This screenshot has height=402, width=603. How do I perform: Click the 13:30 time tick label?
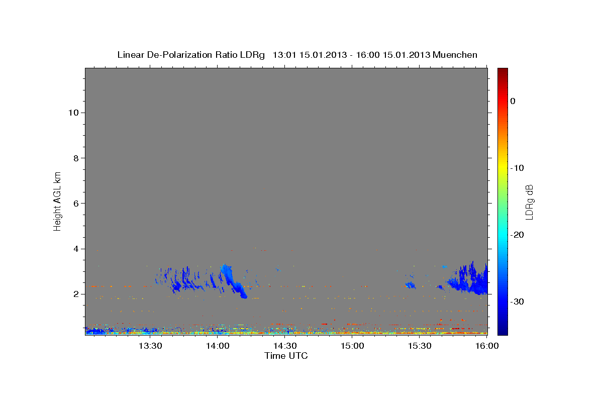pos(150,346)
